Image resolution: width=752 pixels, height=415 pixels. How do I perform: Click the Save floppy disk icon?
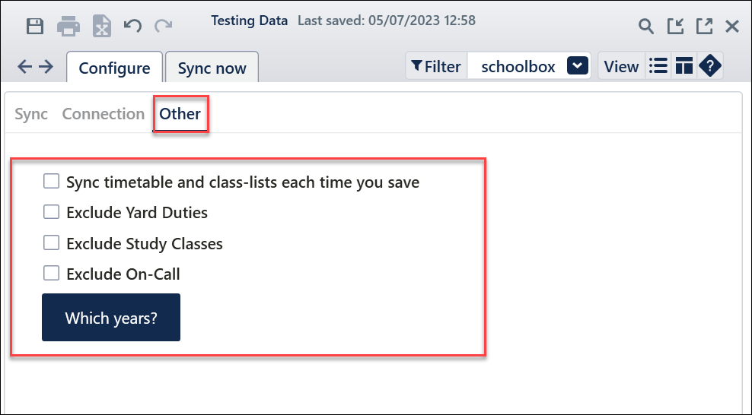(x=34, y=26)
